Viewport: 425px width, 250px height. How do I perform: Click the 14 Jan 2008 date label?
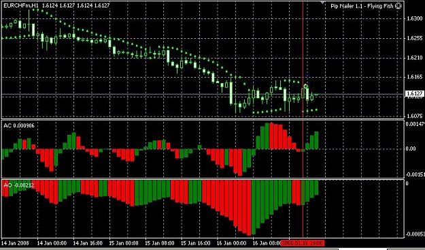point(15,243)
